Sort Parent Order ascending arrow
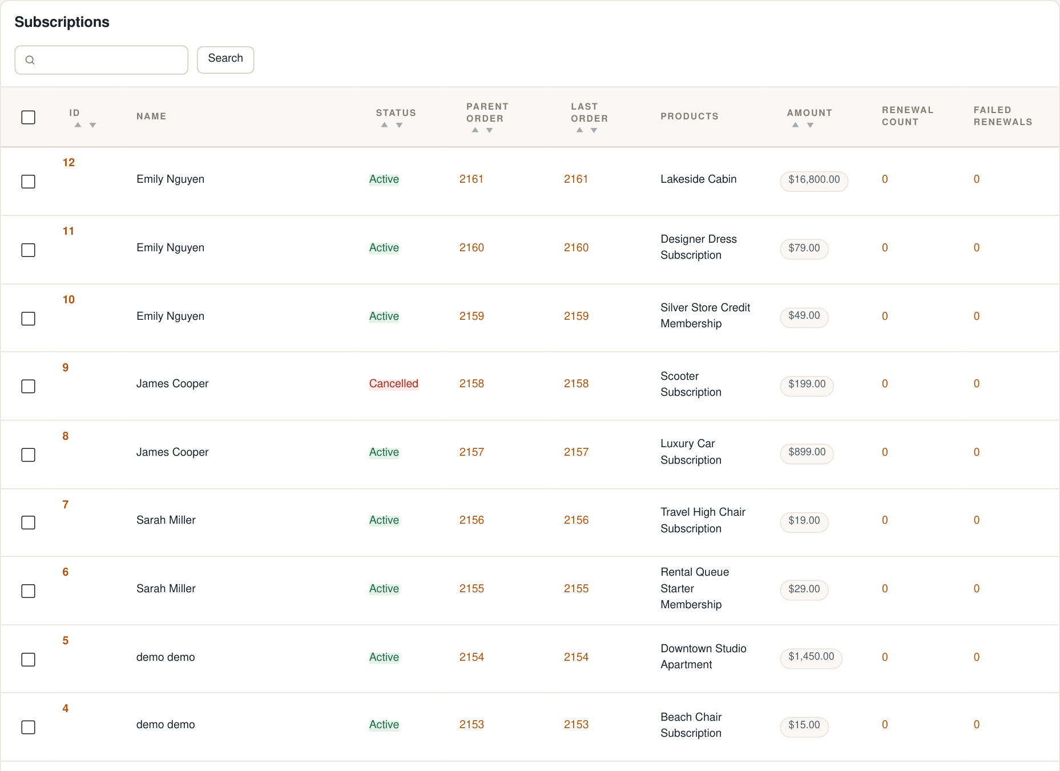 click(475, 130)
